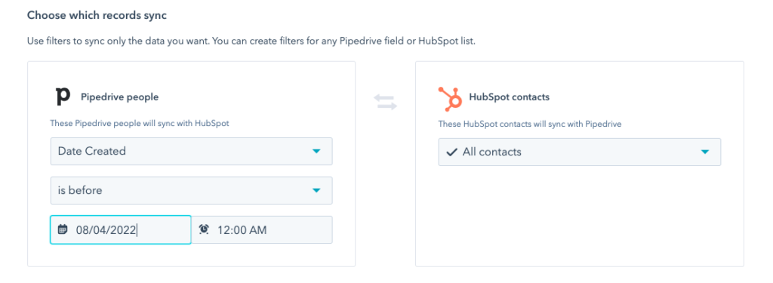Click the checkmark icon beside All contacts
The image size is (773, 283).
click(451, 152)
